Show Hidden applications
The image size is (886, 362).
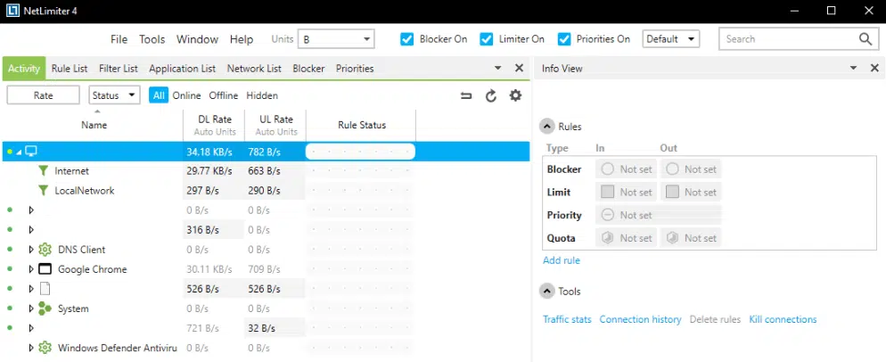point(262,95)
